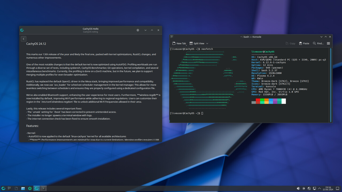342x192 pixels.
Task: Click the Konsole window title bar icon
Action: (172, 37)
